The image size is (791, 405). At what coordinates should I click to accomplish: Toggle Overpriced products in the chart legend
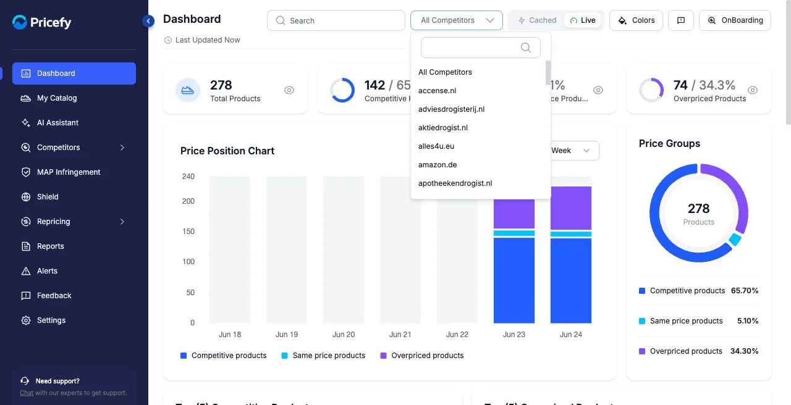click(422, 356)
